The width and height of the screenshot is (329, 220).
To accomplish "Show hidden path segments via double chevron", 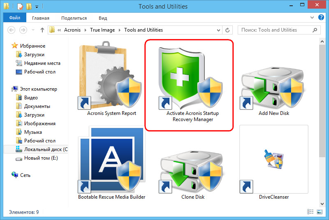I will pyautogui.click(x=59, y=30).
